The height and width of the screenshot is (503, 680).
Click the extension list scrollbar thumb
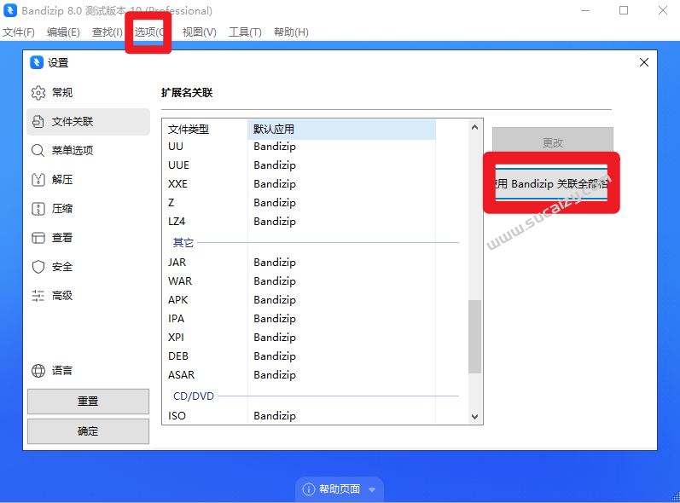point(475,336)
